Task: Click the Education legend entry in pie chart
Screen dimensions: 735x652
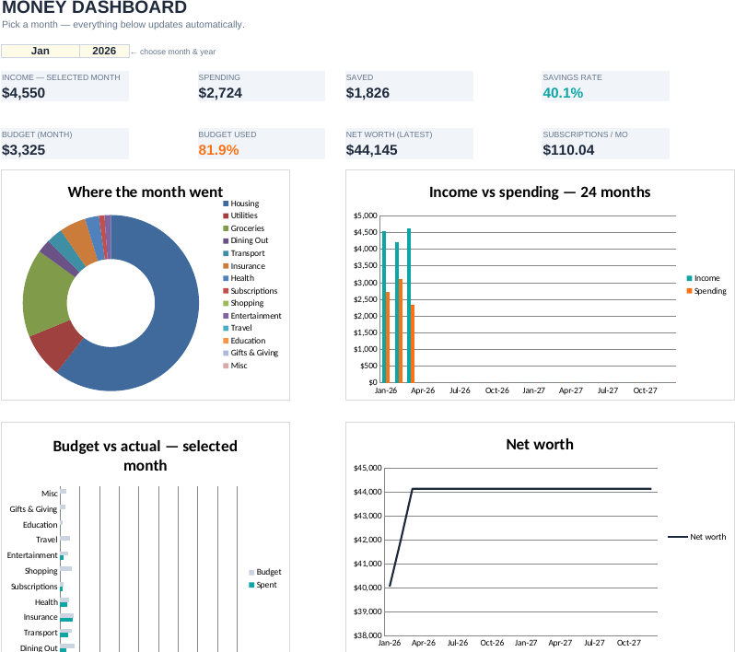Action: [244, 341]
